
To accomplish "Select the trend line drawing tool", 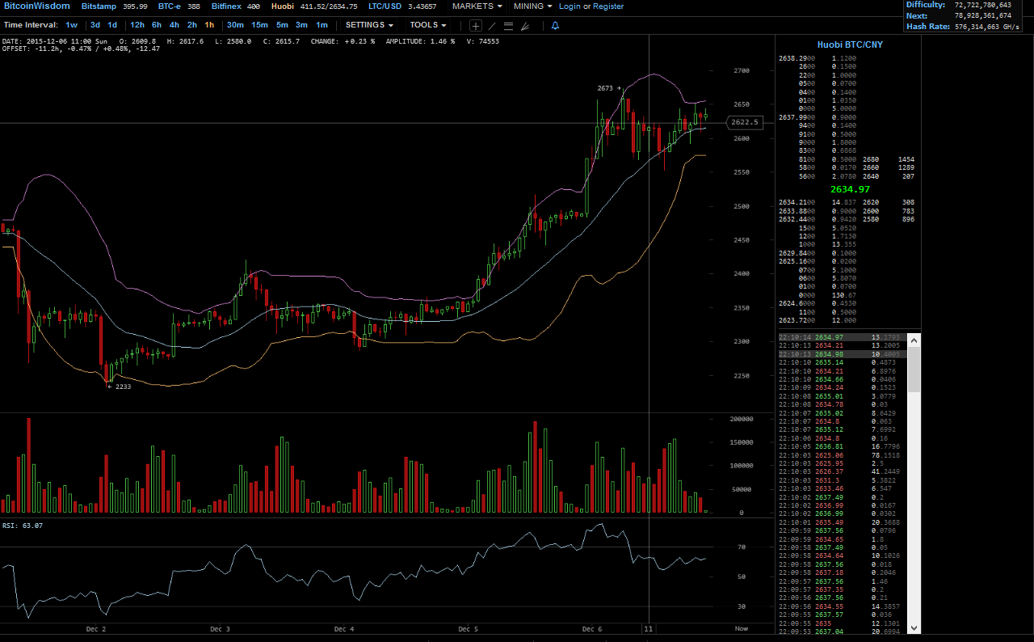I will pyautogui.click(x=492, y=26).
